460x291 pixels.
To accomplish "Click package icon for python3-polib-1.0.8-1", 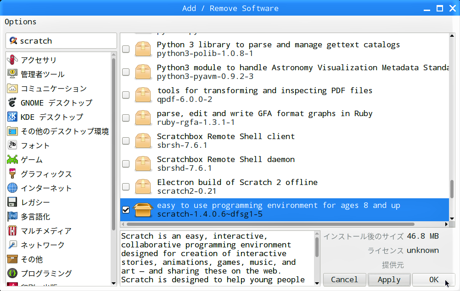I will pyautogui.click(x=143, y=49).
